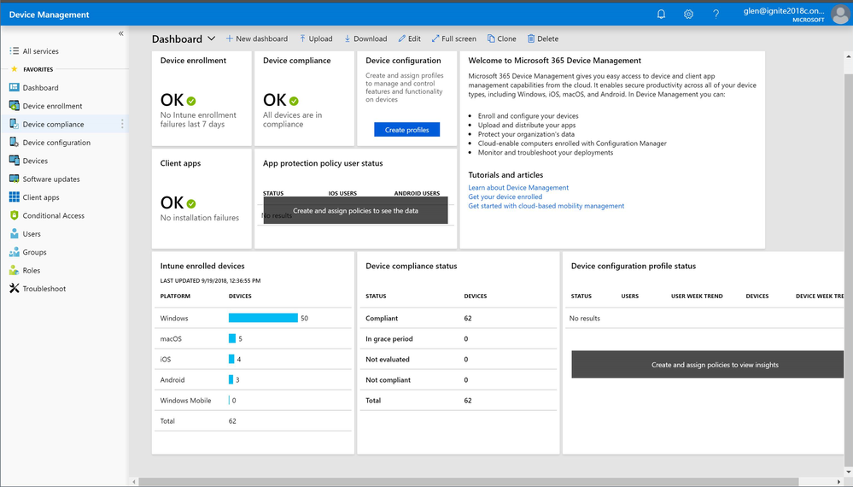Open Troubleshoot menu item
Screen dimensions: 853x487
pos(44,289)
